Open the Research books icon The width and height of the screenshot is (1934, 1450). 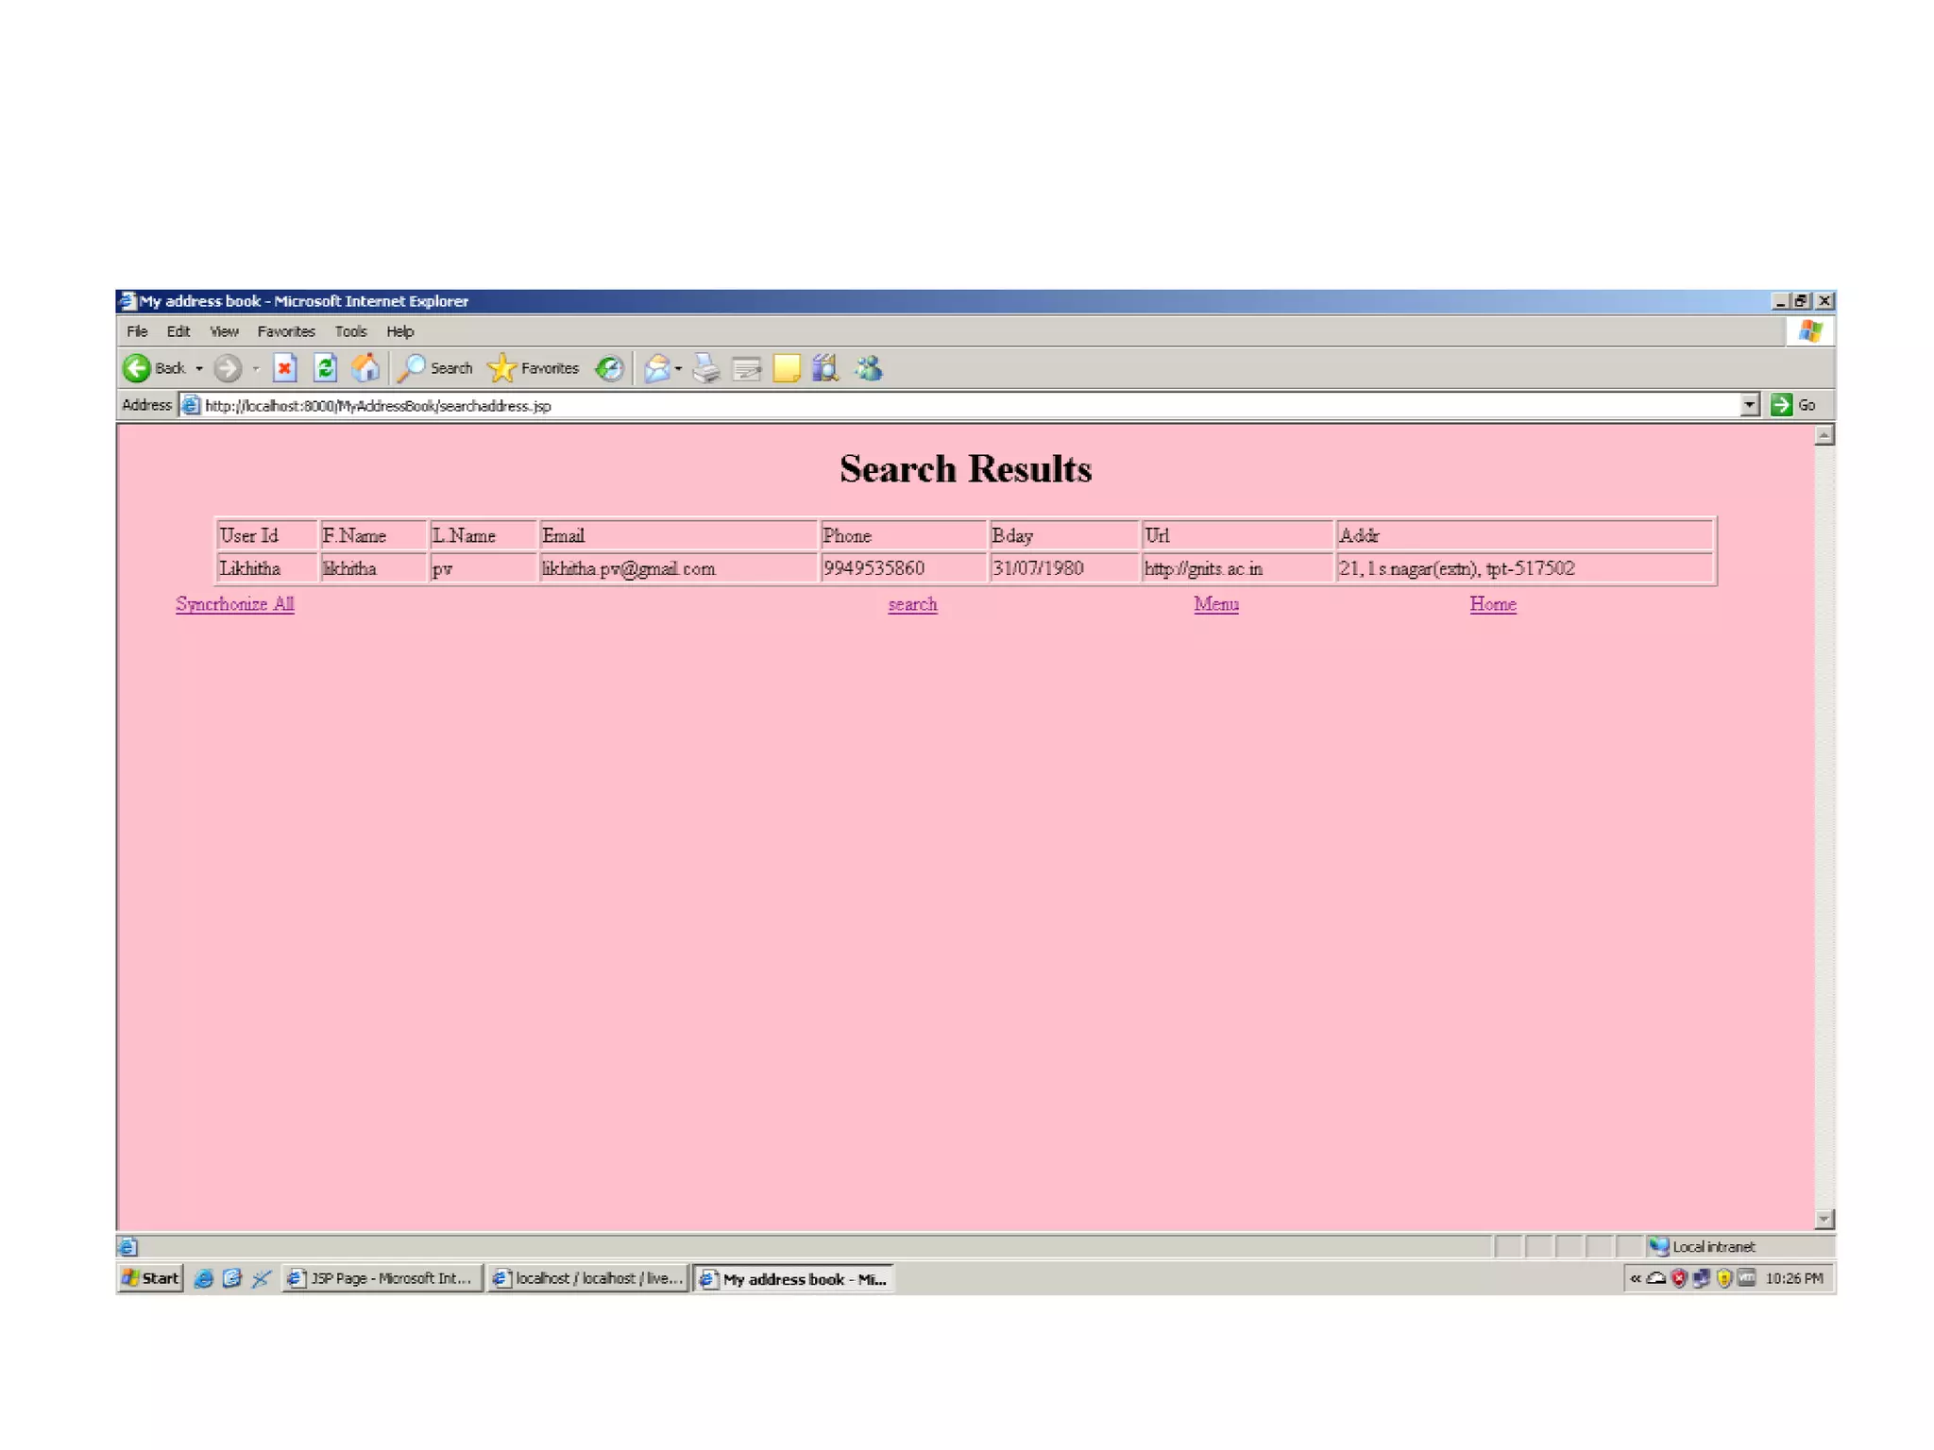tap(825, 368)
